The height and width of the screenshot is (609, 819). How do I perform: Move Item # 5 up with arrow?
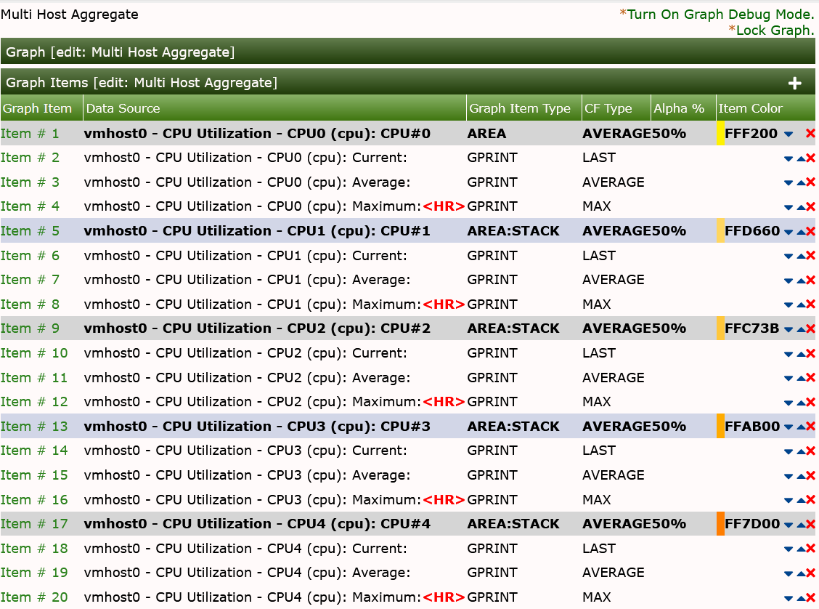801,232
